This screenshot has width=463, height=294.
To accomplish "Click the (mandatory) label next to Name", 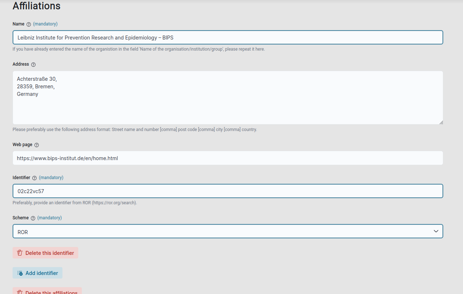I will click(x=45, y=24).
